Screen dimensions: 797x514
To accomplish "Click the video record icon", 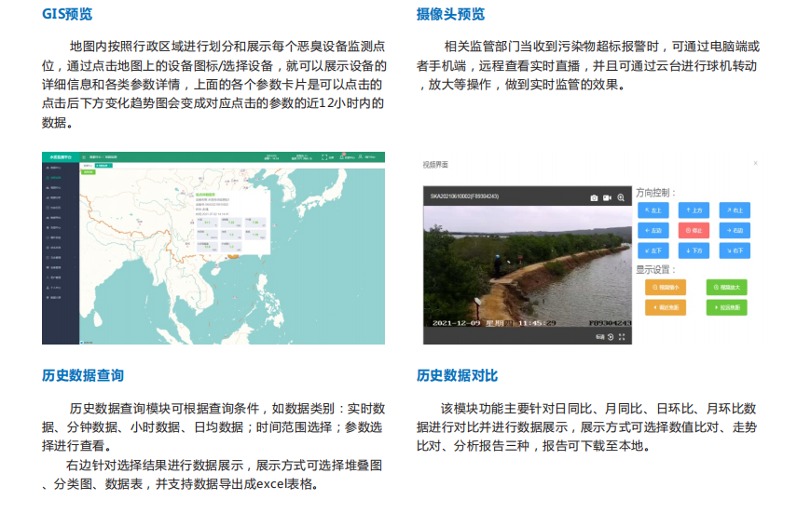I will pos(607,197).
